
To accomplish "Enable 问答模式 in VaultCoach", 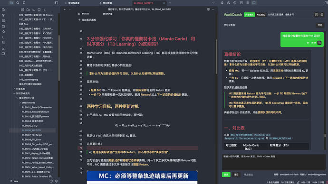I will pos(250,15).
